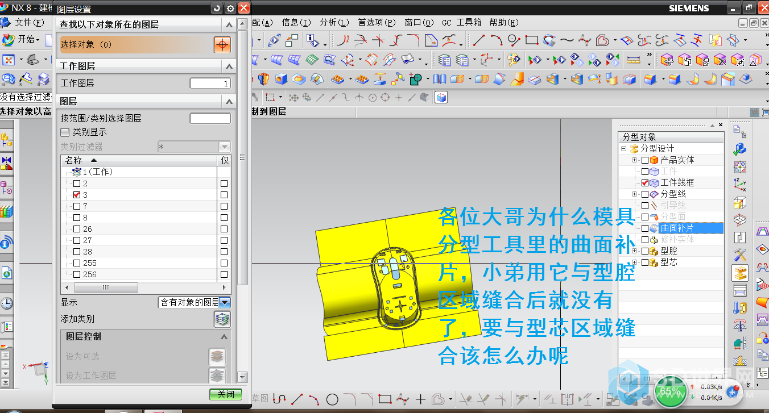Click the clock history icon in left sidebar
The image size is (769, 413).
(x=7, y=303)
